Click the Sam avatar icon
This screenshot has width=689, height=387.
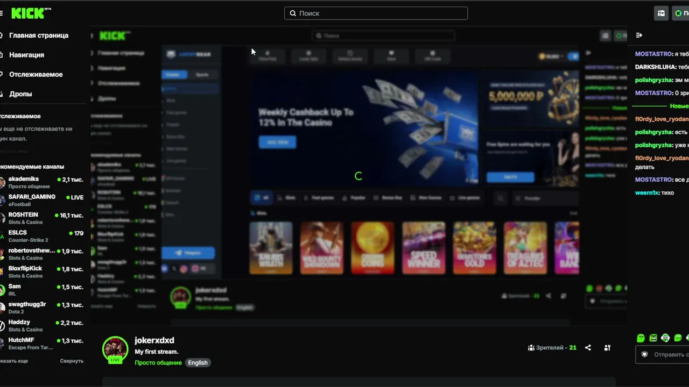[2, 290]
